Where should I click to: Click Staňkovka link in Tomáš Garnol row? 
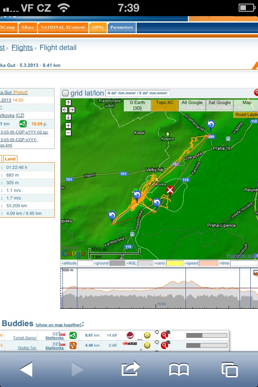click(54, 338)
